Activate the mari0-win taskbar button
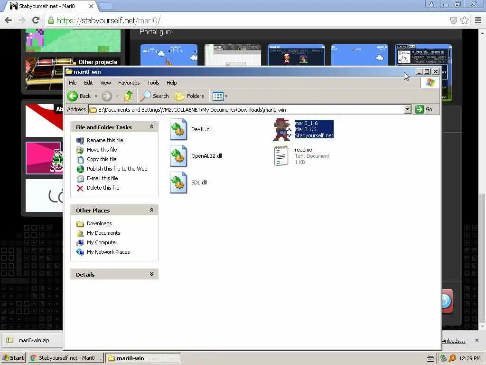This screenshot has width=486, height=365. click(143, 358)
